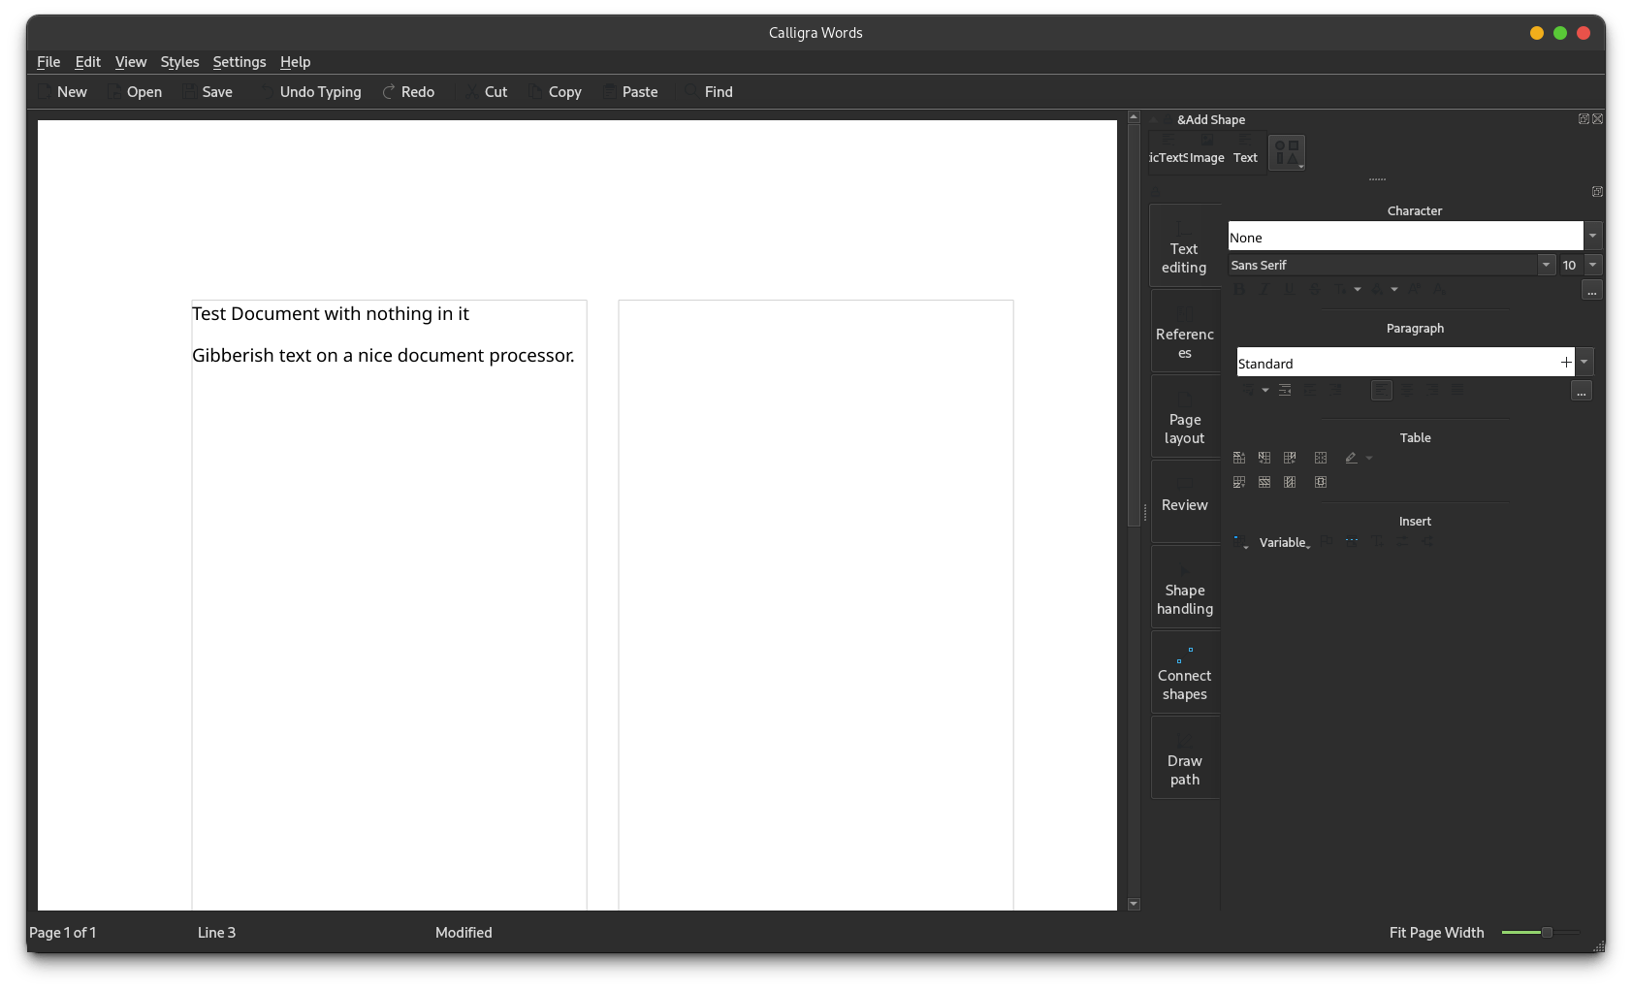Select left text alignment

tap(1381, 390)
